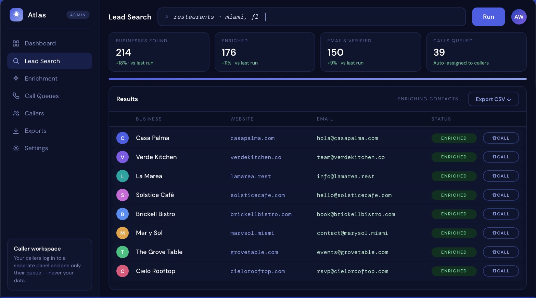Screen dimensions: 536x298
Task: Visit the brickellbistro.com link
Action: pyautogui.click(x=261, y=214)
